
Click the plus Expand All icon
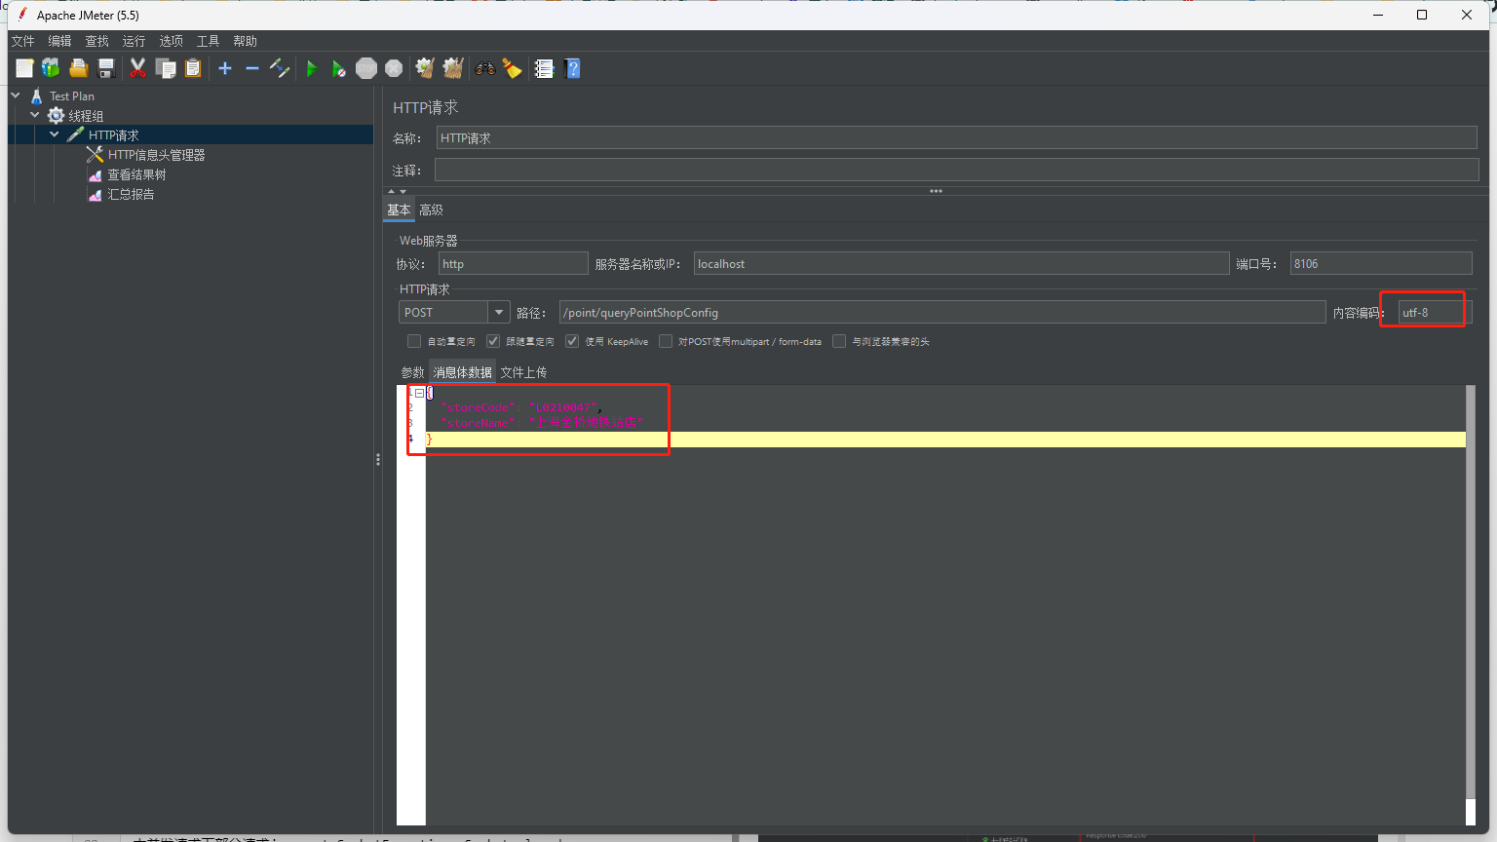[x=225, y=68]
